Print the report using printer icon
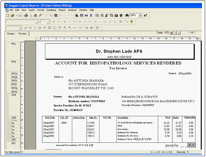206x157 pixels. click(x=26, y=15)
